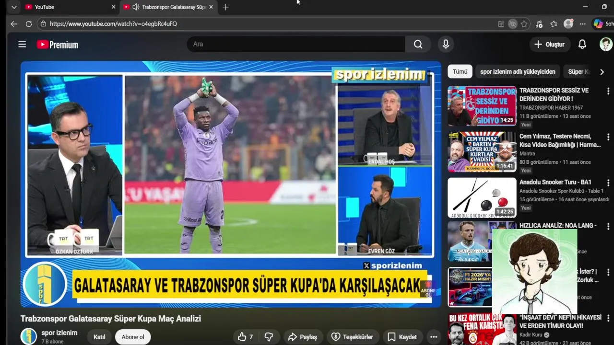Open TRABZONSPOR SESSİZ VE DERİNDEN thumbnail

[x=482, y=106]
